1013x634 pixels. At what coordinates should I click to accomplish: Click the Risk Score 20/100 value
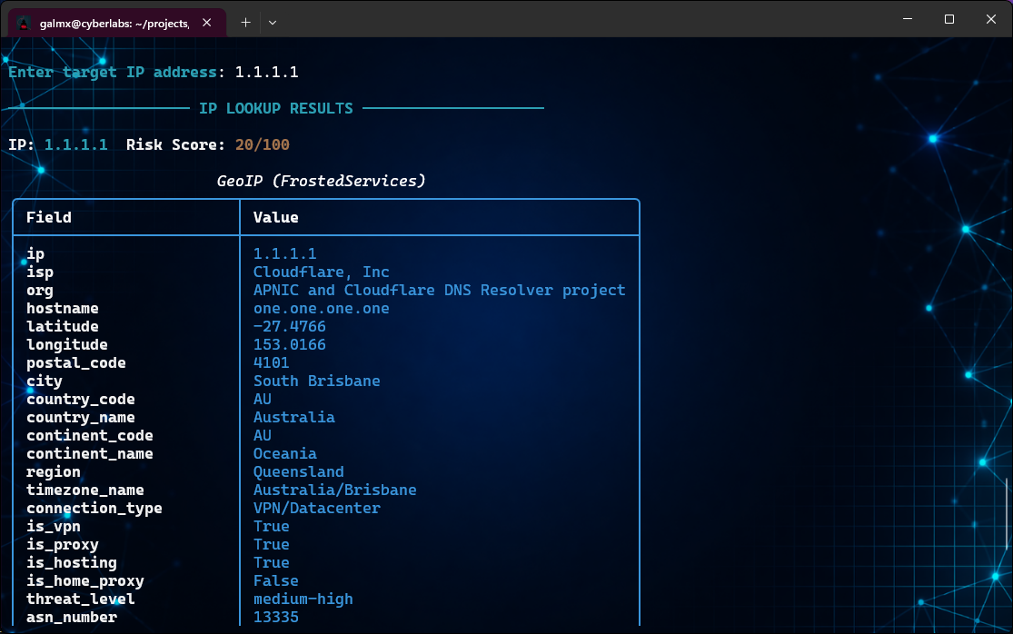coord(263,144)
